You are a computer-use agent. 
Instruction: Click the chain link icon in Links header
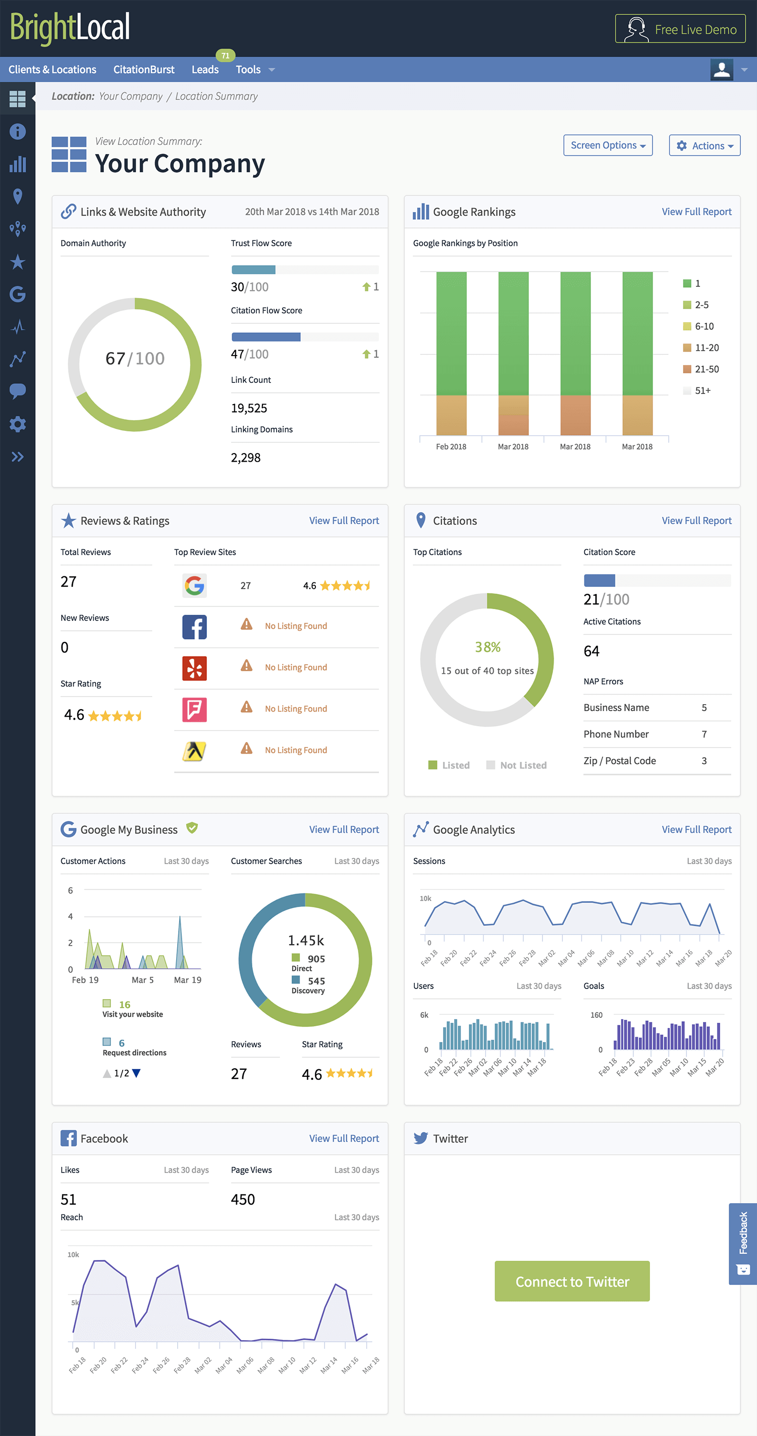[68, 212]
